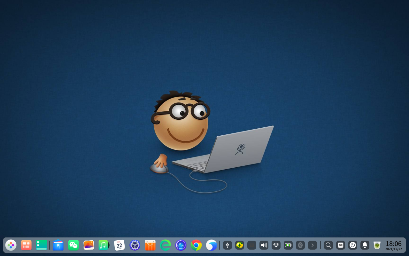Open the notification bell in the dock

[365, 245]
